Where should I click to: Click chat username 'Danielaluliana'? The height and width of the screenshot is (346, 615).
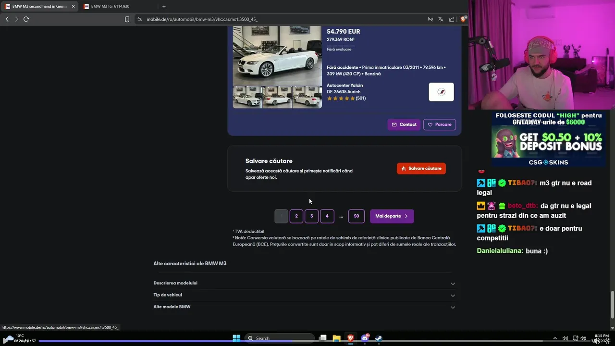pyautogui.click(x=500, y=251)
